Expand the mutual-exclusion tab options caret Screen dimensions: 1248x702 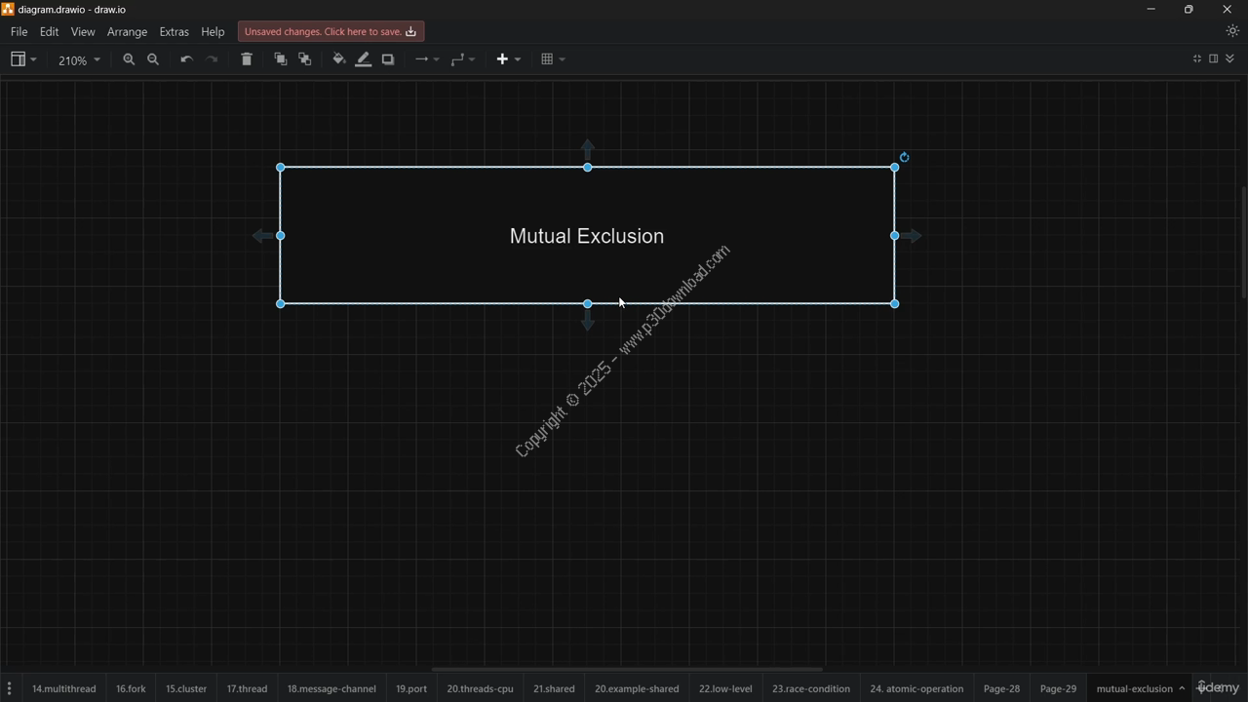coord(1182,688)
